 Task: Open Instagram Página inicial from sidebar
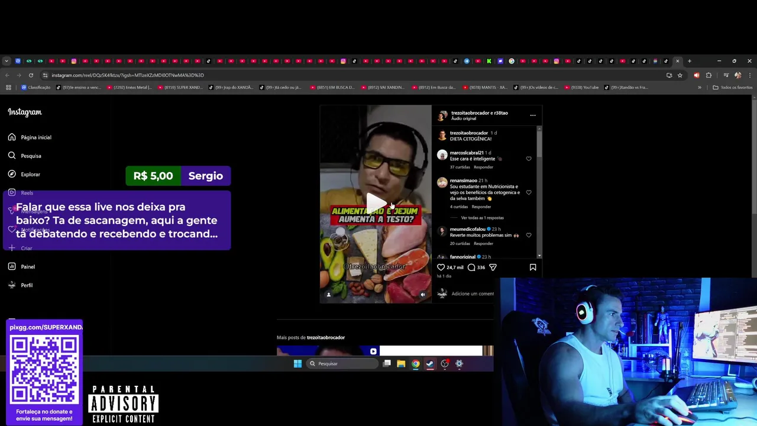coord(30,137)
